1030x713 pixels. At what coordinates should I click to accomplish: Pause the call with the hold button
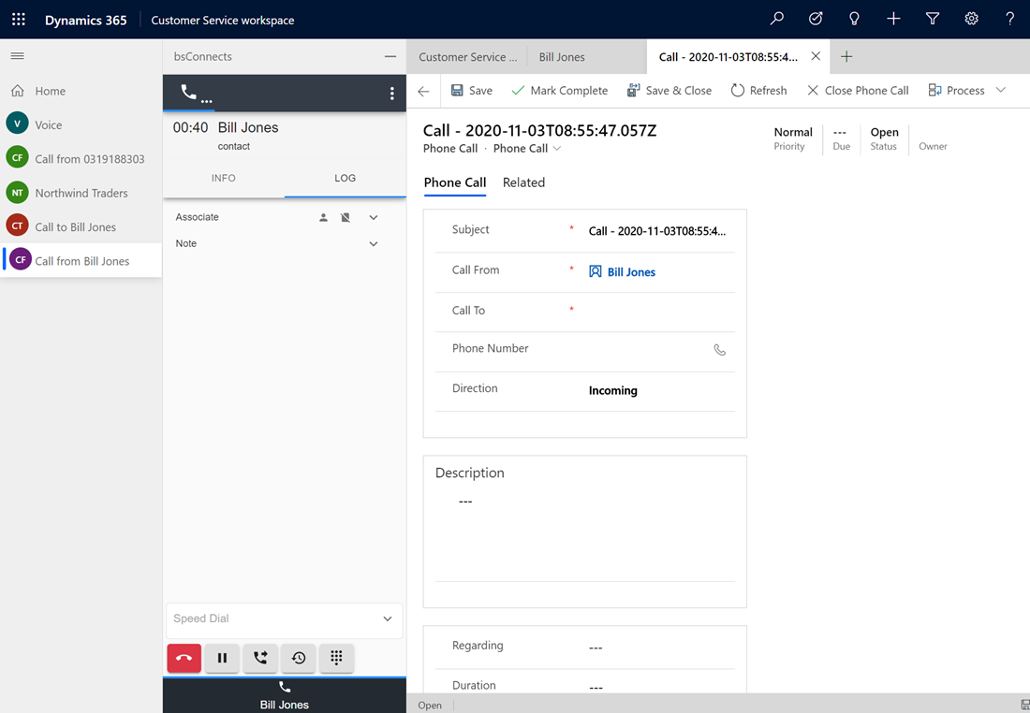pos(222,658)
